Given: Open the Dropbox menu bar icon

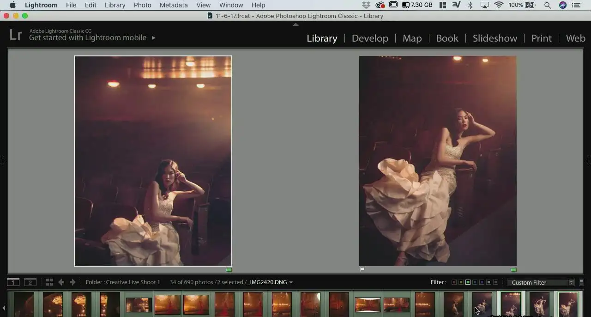Looking at the screenshot, I should point(366,5).
